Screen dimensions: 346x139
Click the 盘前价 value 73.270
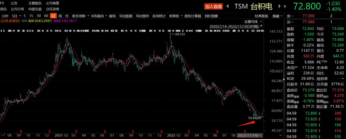308,90
